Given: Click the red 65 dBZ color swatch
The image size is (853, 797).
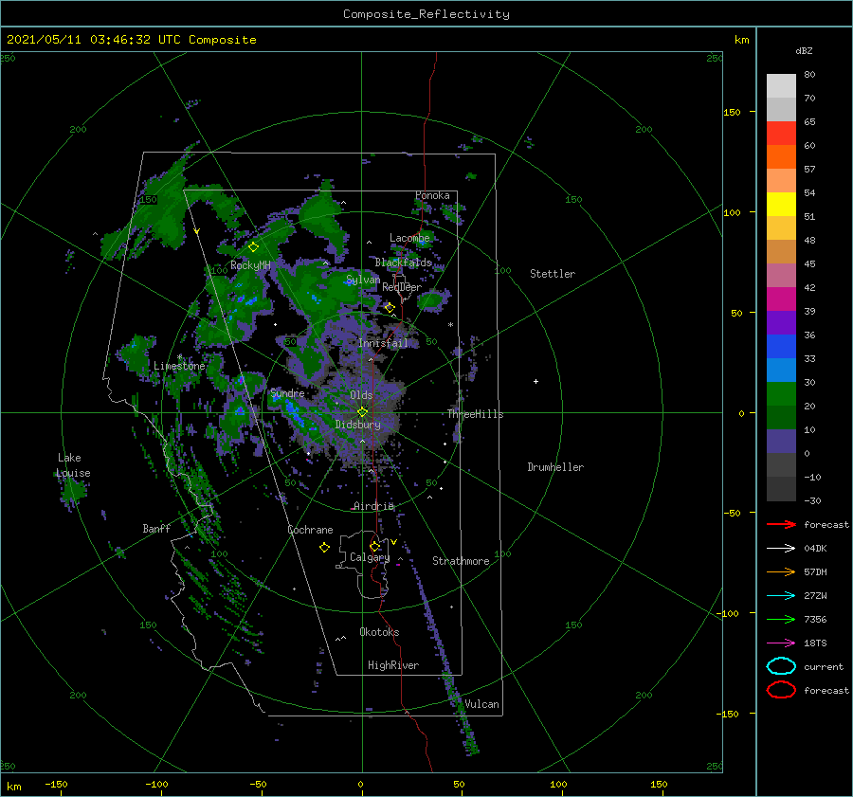Looking at the screenshot, I should 781,133.
